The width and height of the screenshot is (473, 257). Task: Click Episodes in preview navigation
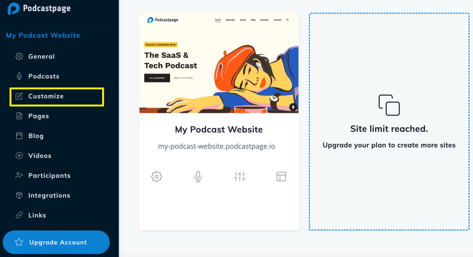click(x=230, y=20)
